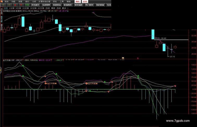Open the 热门板块 page
This screenshot has height=127, width=197.
[x=89, y=5]
